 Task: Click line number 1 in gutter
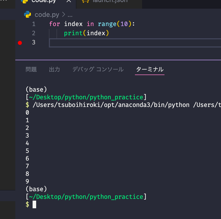point(34,24)
